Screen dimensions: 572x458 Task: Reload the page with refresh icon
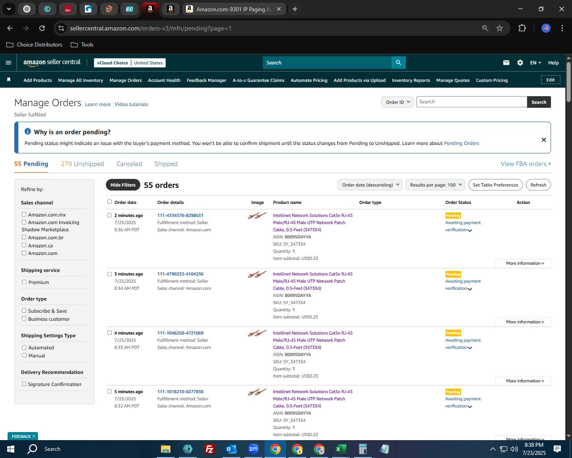click(x=42, y=28)
